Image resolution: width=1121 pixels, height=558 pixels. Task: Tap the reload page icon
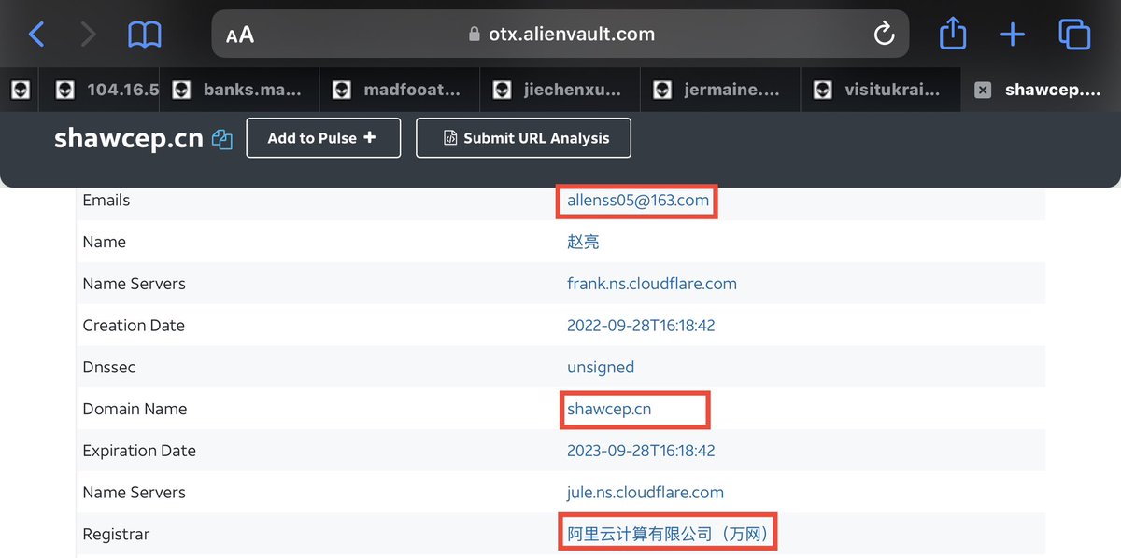click(x=883, y=35)
